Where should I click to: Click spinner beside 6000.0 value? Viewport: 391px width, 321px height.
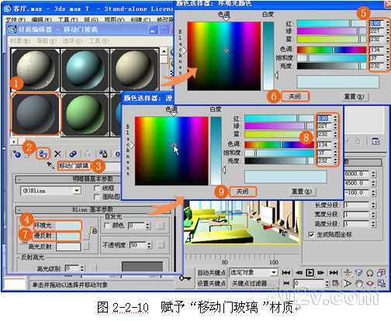[x=373, y=174]
